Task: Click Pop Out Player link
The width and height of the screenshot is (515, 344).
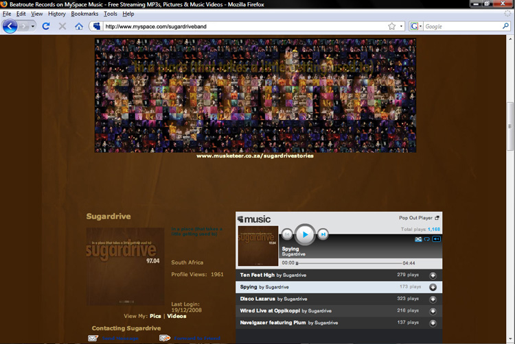Action: click(x=419, y=218)
